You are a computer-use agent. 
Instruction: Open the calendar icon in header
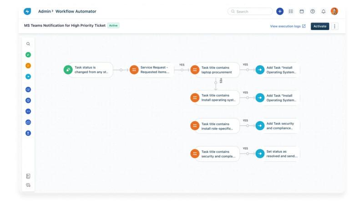(x=302, y=11)
